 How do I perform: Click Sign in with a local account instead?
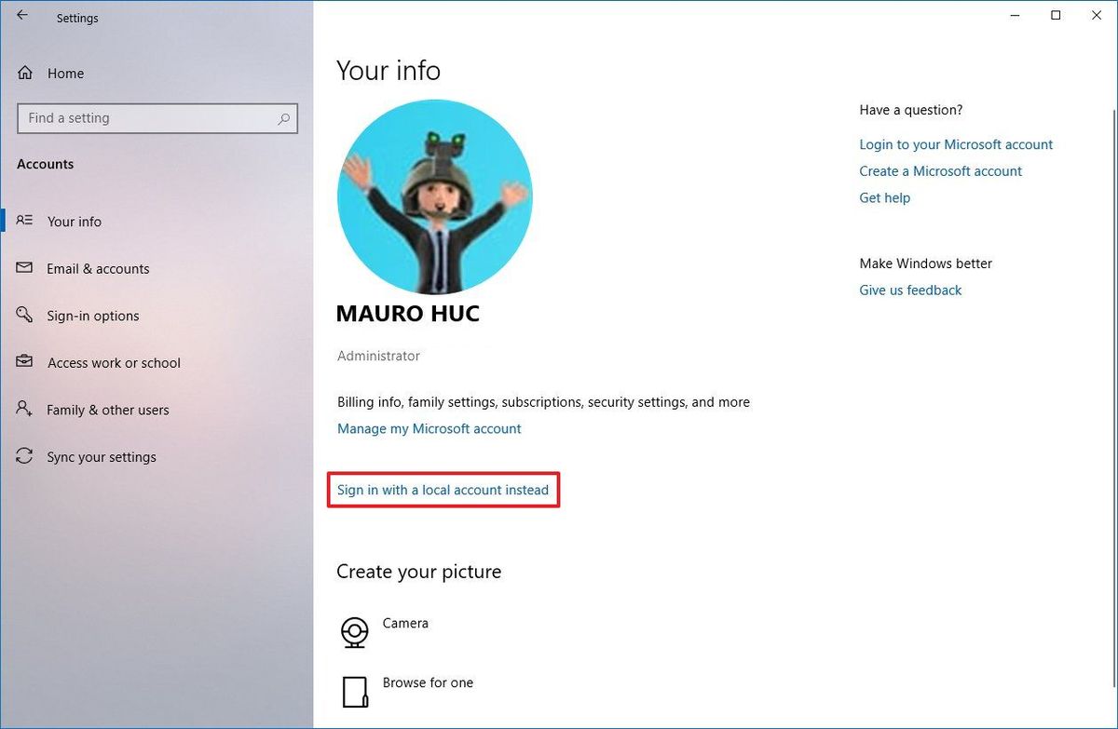443,490
